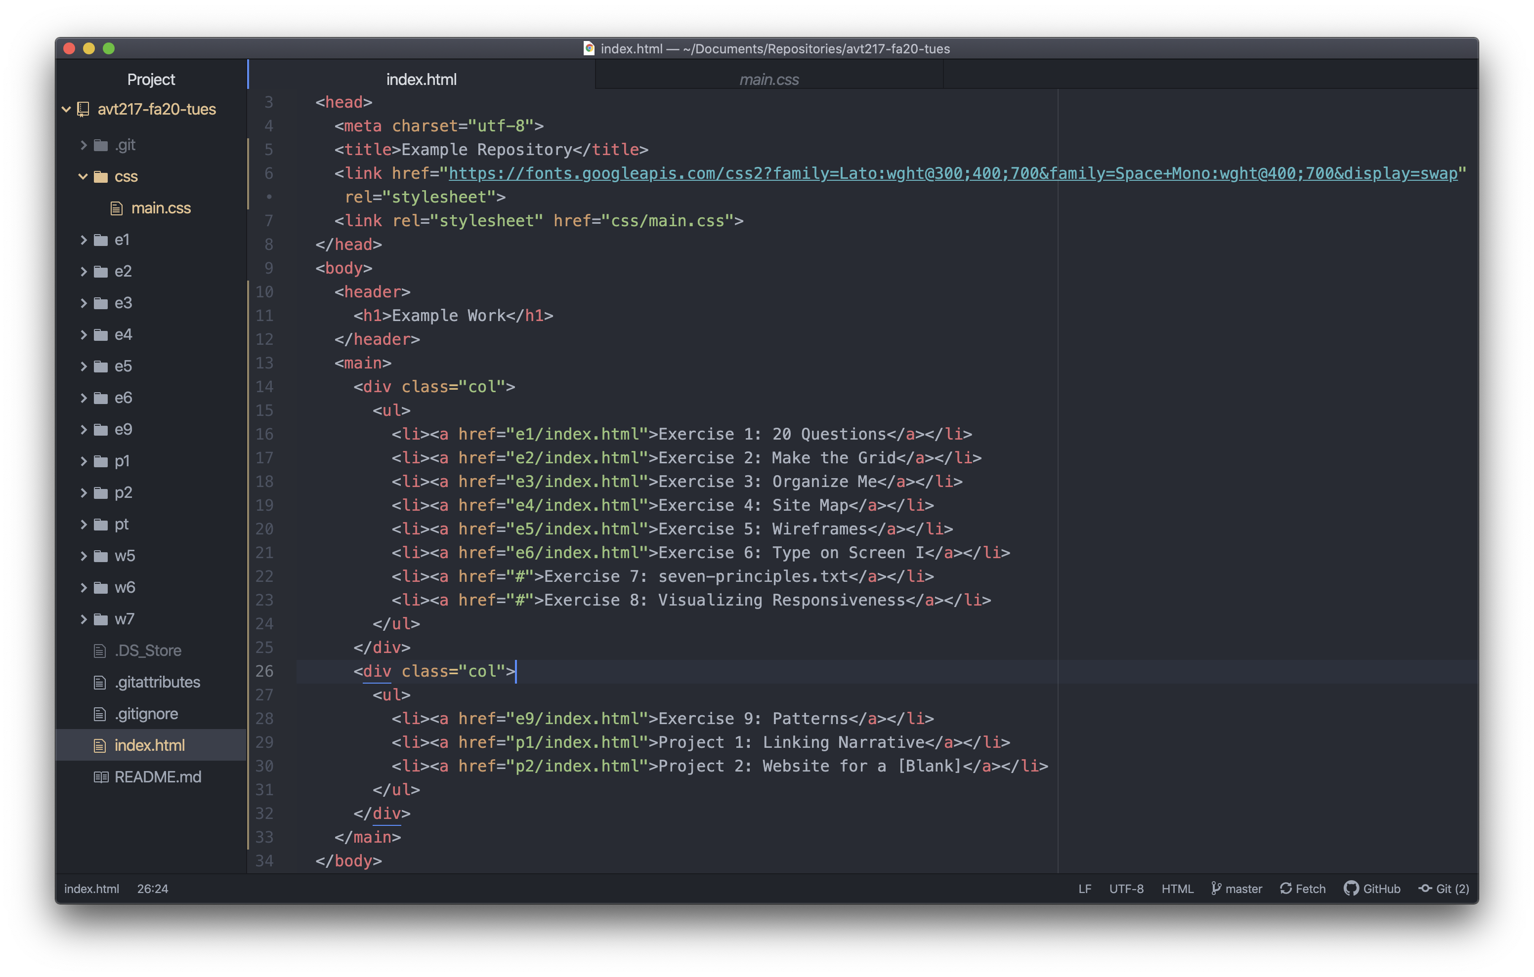This screenshot has height=977, width=1534.
Task: Click the meta charset utf-8 line
Action: click(x=439, y=126)
